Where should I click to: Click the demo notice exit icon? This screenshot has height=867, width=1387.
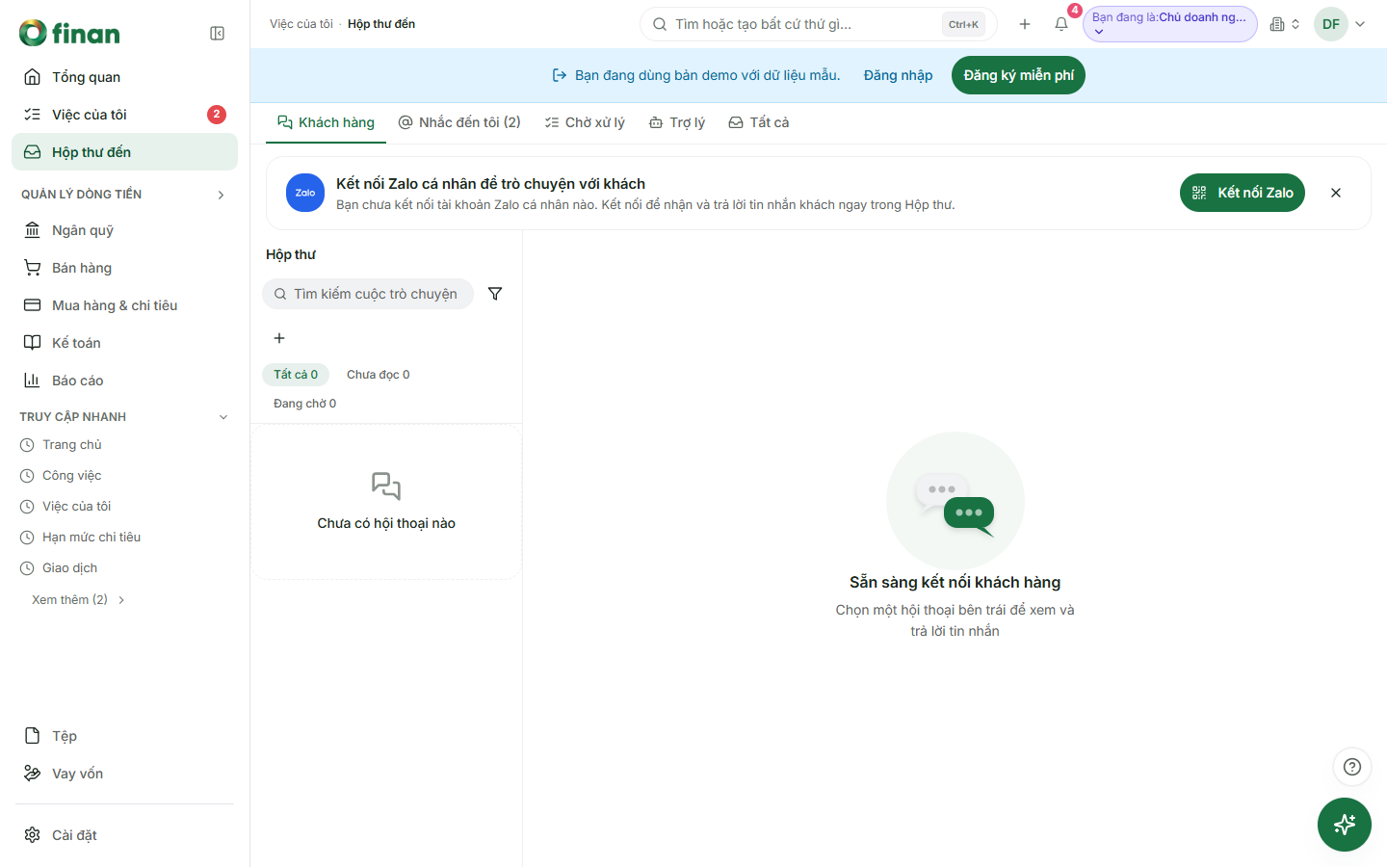[x=560, y=75]
